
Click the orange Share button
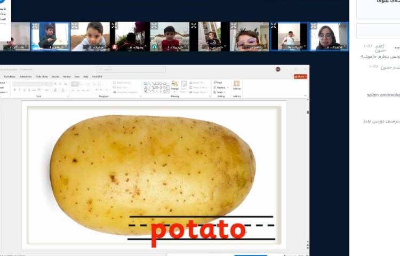coord(300,76)
